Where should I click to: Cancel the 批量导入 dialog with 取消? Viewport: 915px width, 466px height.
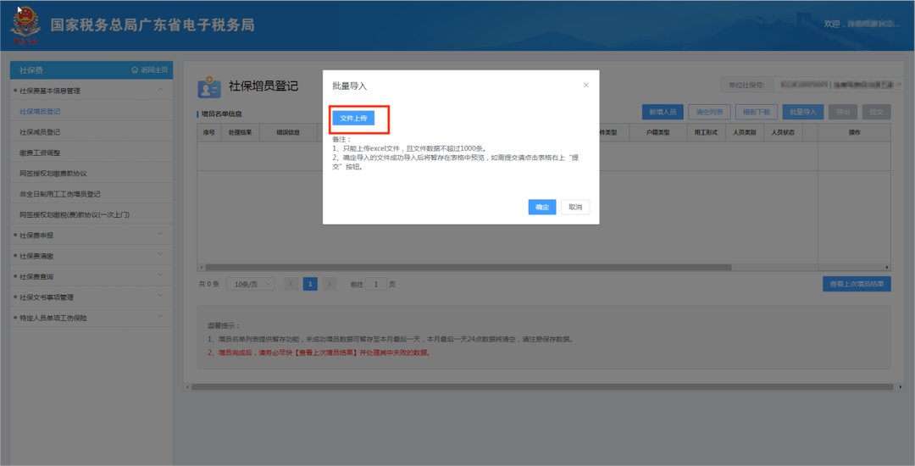(575, 207)
